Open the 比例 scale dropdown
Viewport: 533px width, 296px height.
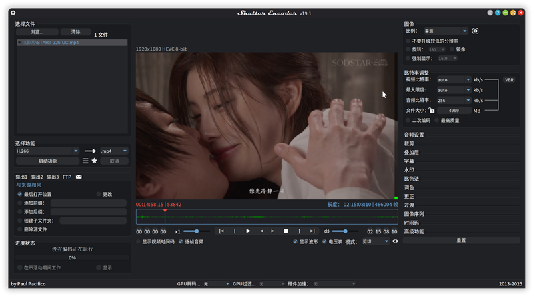click(446, 31)
